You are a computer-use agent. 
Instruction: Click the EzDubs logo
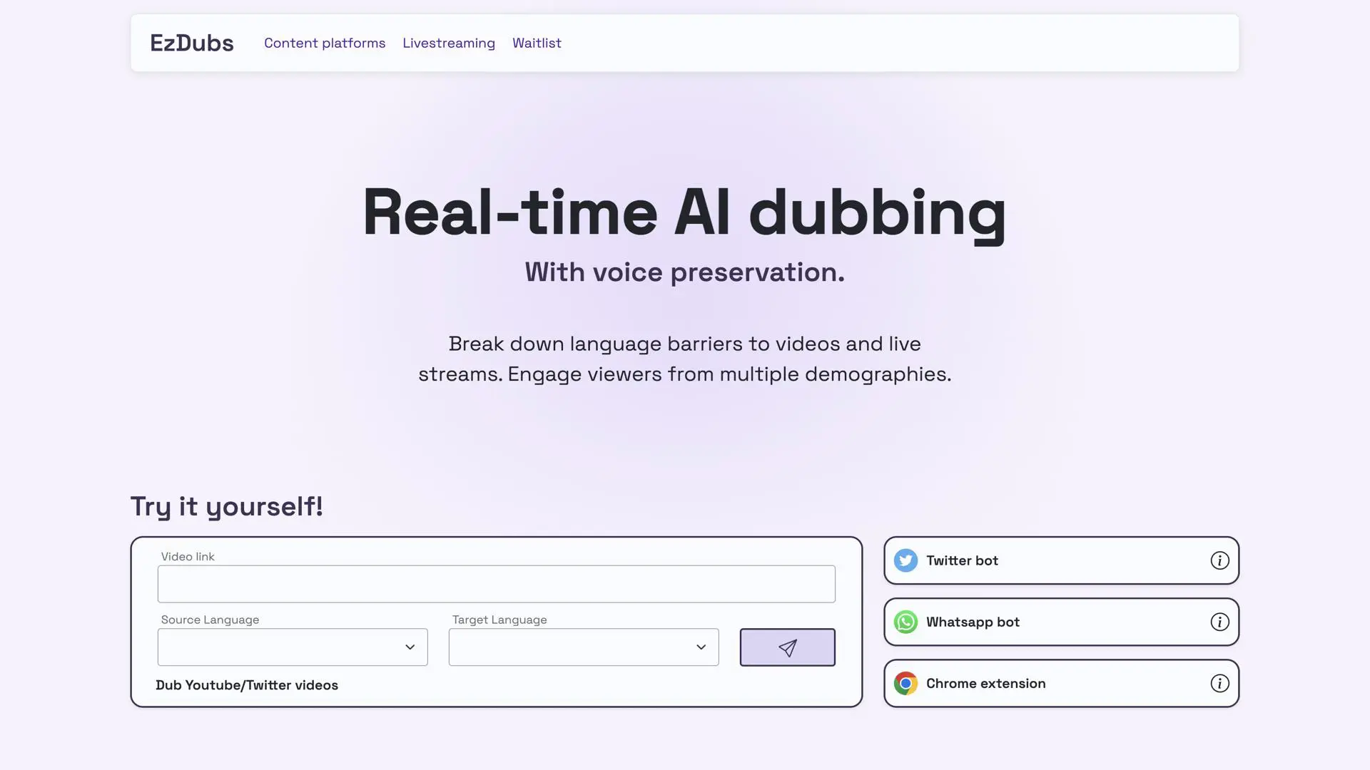pos(191,43)
